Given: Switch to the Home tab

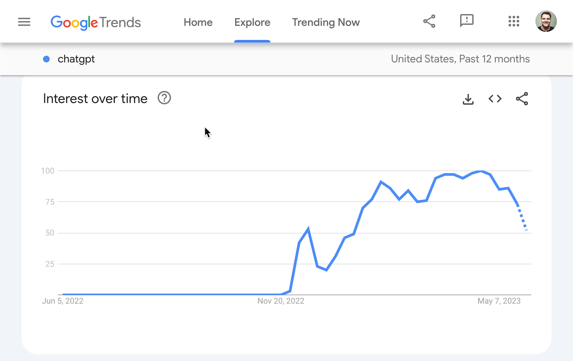Looking at the screenshot, I should (x=198, y=22).
